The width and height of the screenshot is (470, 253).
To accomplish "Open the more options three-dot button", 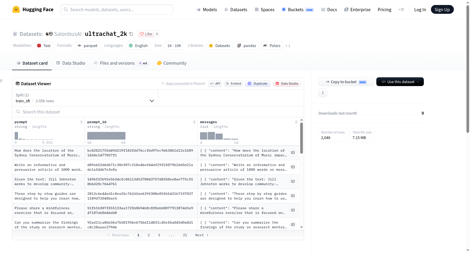I will pyautogui.click(x=323, y=93).
